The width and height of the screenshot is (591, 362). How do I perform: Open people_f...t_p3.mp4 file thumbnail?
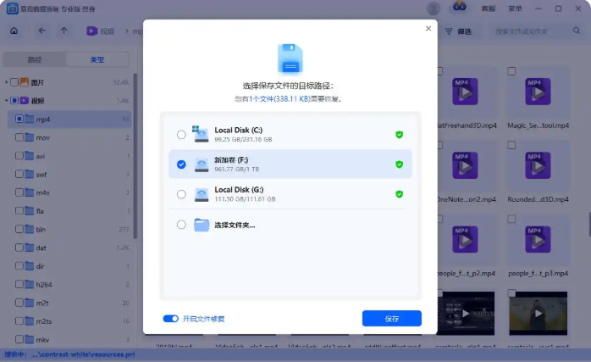click(538, 239)
